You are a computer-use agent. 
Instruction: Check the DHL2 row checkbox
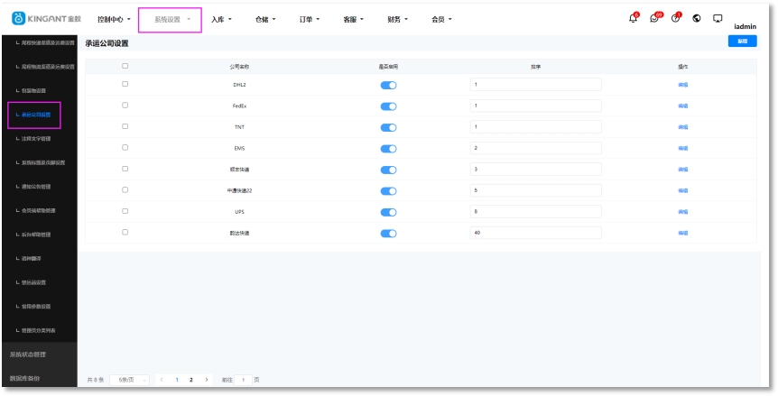pos(125,84)
